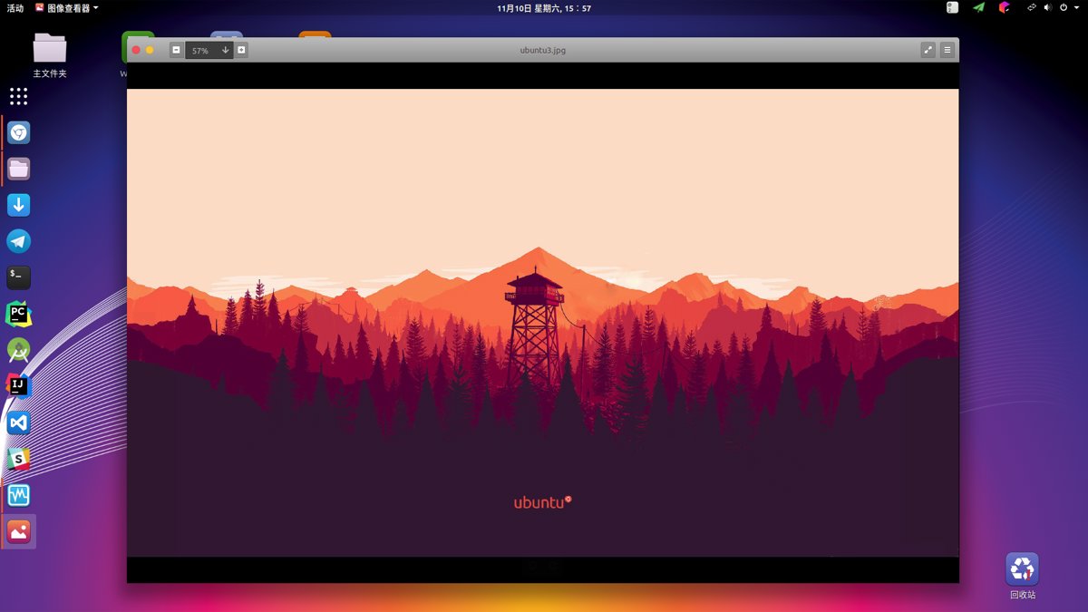This screenshot has height=612, width=1088.
Task: Open the blue download manager dock icon
Action: pyautogui.click(x=19, y=205)
